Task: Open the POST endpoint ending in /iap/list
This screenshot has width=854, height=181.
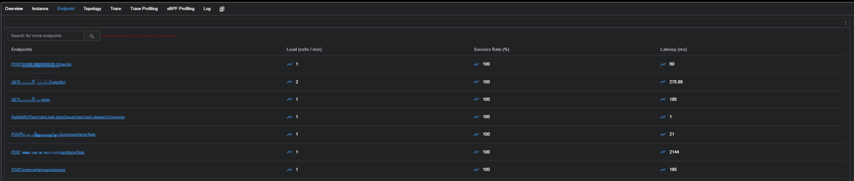Action: [x=41, y=64]
